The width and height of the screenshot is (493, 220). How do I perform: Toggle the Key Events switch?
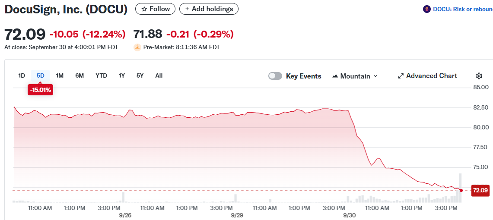click(x=275, y=76)
